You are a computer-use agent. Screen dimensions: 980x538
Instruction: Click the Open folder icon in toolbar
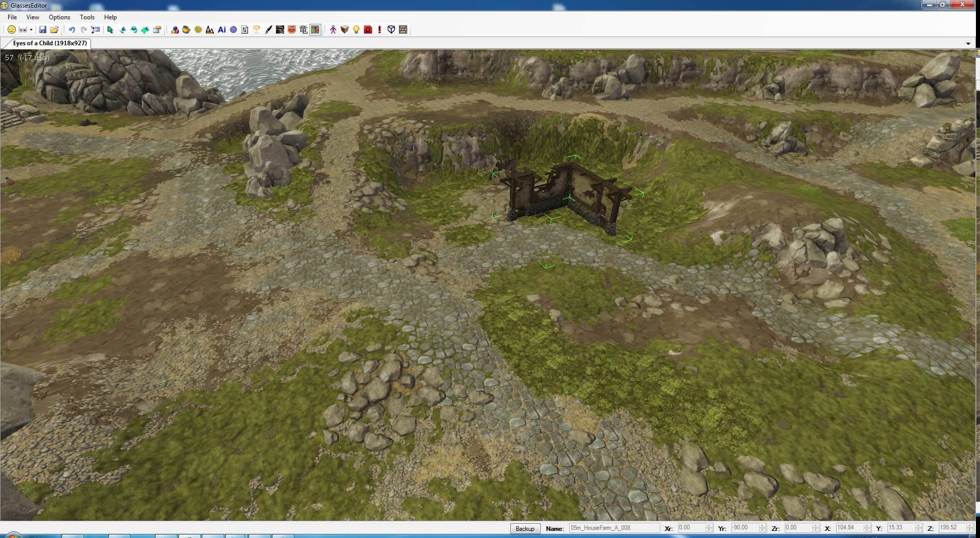(54, 30)
